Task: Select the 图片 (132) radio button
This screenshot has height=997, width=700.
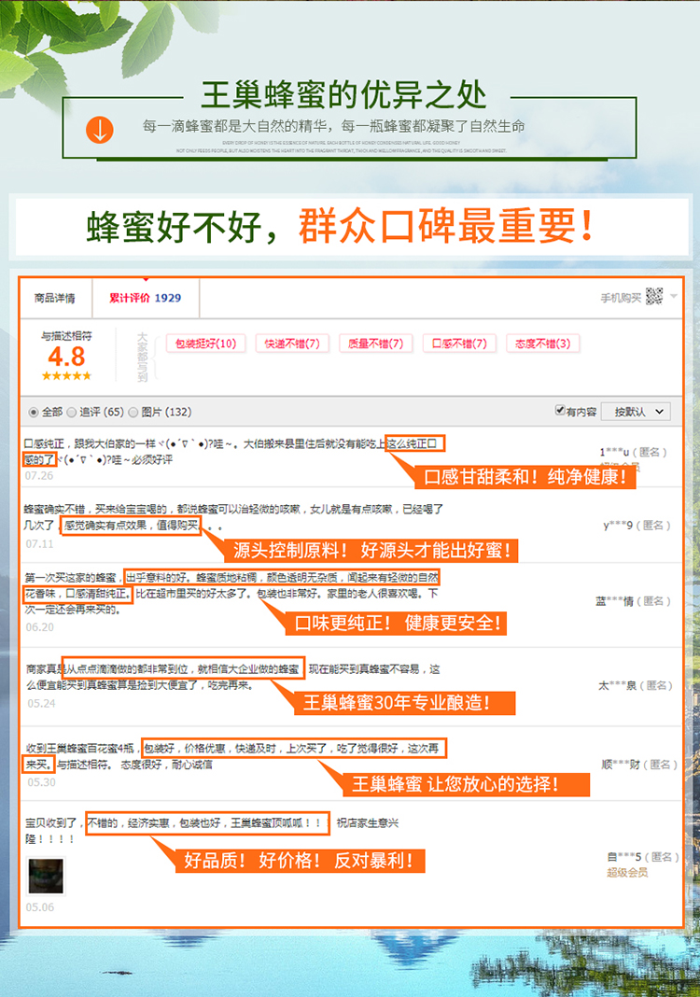Action: tap(133, 412)
